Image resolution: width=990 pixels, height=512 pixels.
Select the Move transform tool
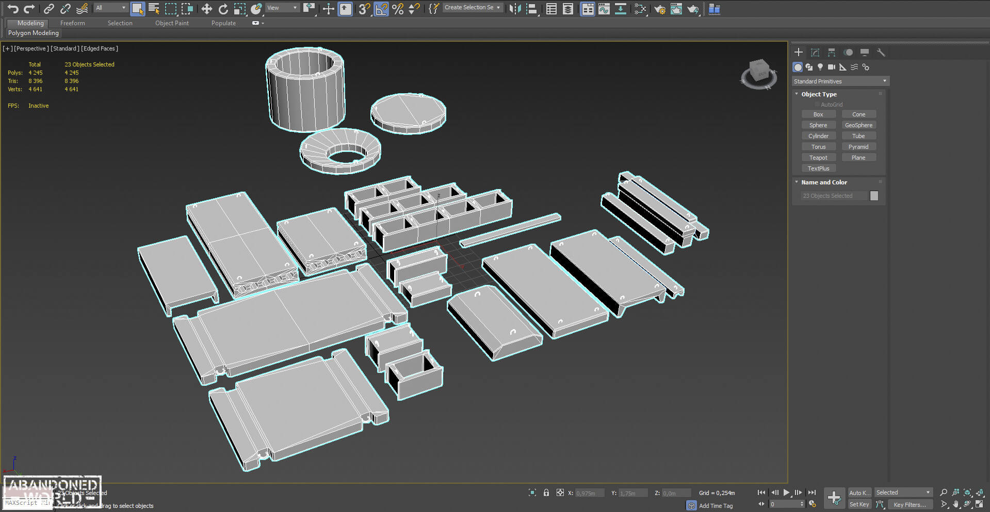[x=206, y=9]
